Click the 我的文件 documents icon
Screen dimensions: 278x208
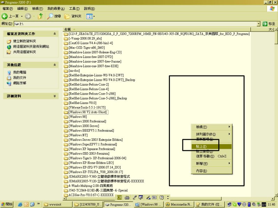pyautogui.click(x=9, y=78)
